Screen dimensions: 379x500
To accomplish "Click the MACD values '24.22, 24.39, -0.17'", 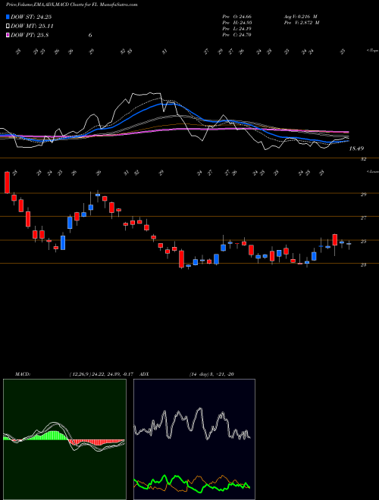I will click(x=111, y=374).
